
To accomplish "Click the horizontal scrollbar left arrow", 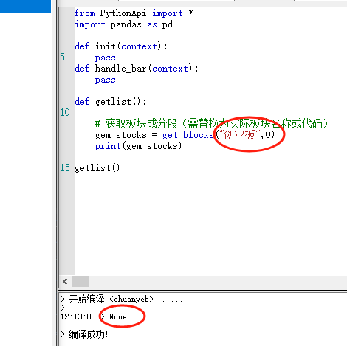I will [65, 281].
